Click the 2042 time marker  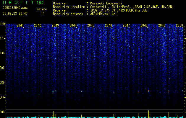point(38,25)
